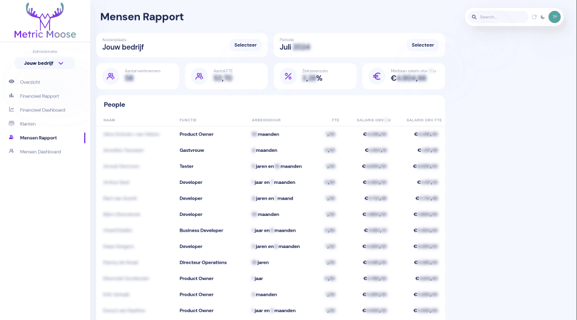Click the Klanten icon in sidebar
The height and width of the screenshot is (320, 577).
pyautogui.click(x=12, y=123)
